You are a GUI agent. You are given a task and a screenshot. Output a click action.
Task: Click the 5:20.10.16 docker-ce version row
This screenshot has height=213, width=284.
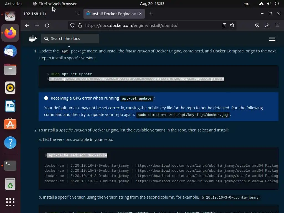pos(161,166)
